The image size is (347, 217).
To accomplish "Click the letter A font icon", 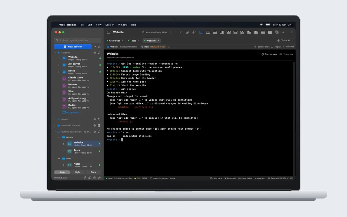I will (x=283, y=32).
